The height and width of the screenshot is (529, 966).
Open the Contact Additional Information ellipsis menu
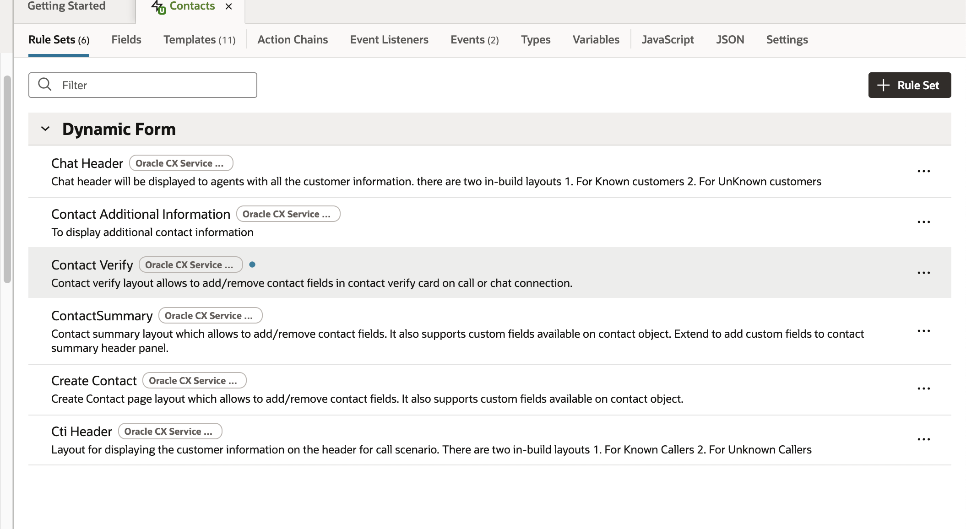(923, 222)
